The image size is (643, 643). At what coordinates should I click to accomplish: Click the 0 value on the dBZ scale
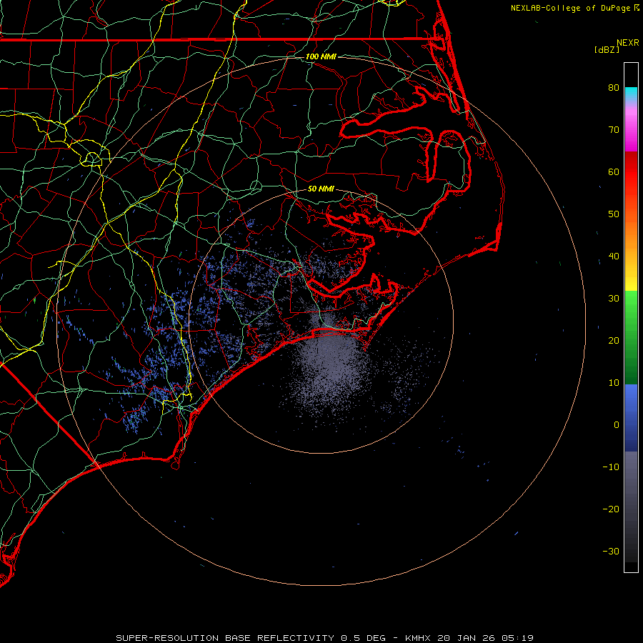tap(617, 425)
